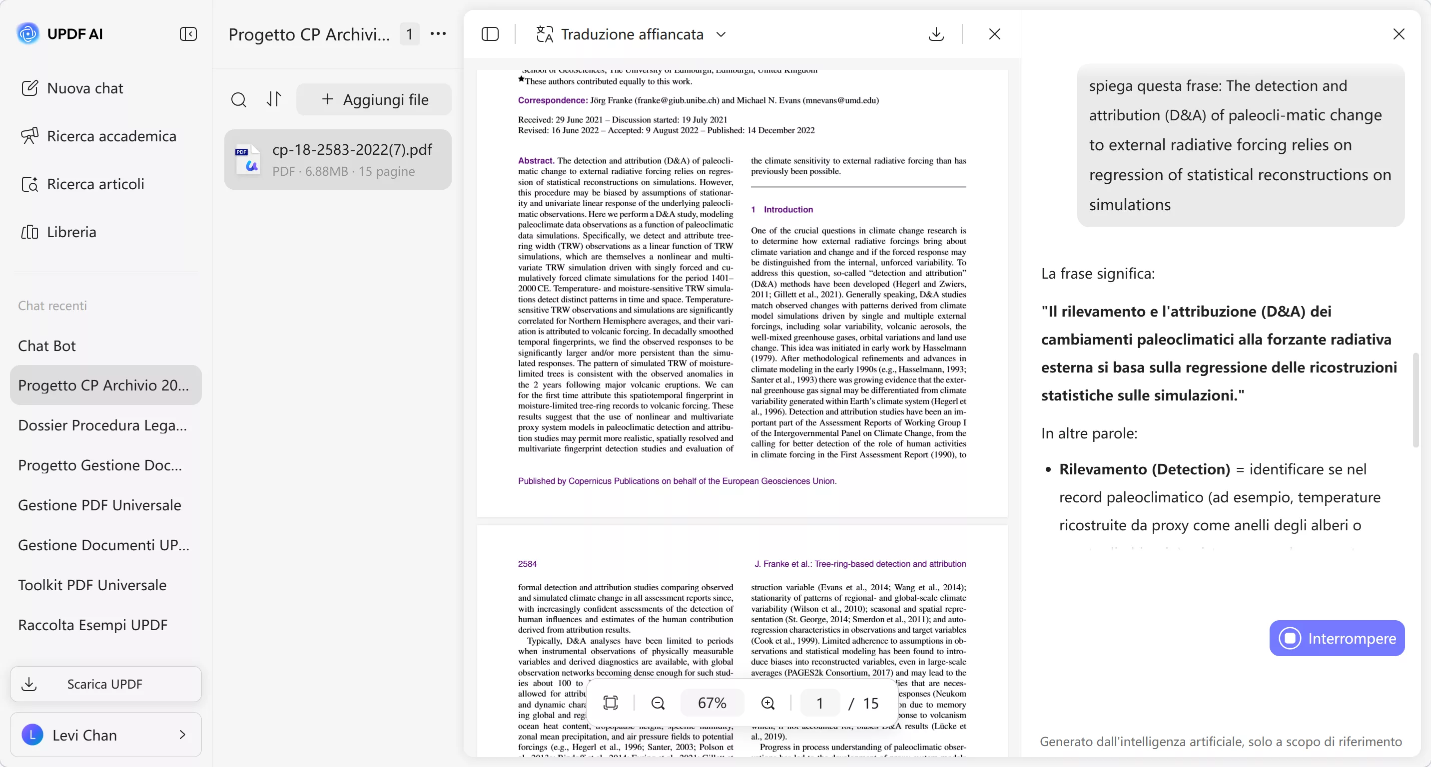
Task: Open the Traduzione affiancata dropdown
Action: point(720,34)
